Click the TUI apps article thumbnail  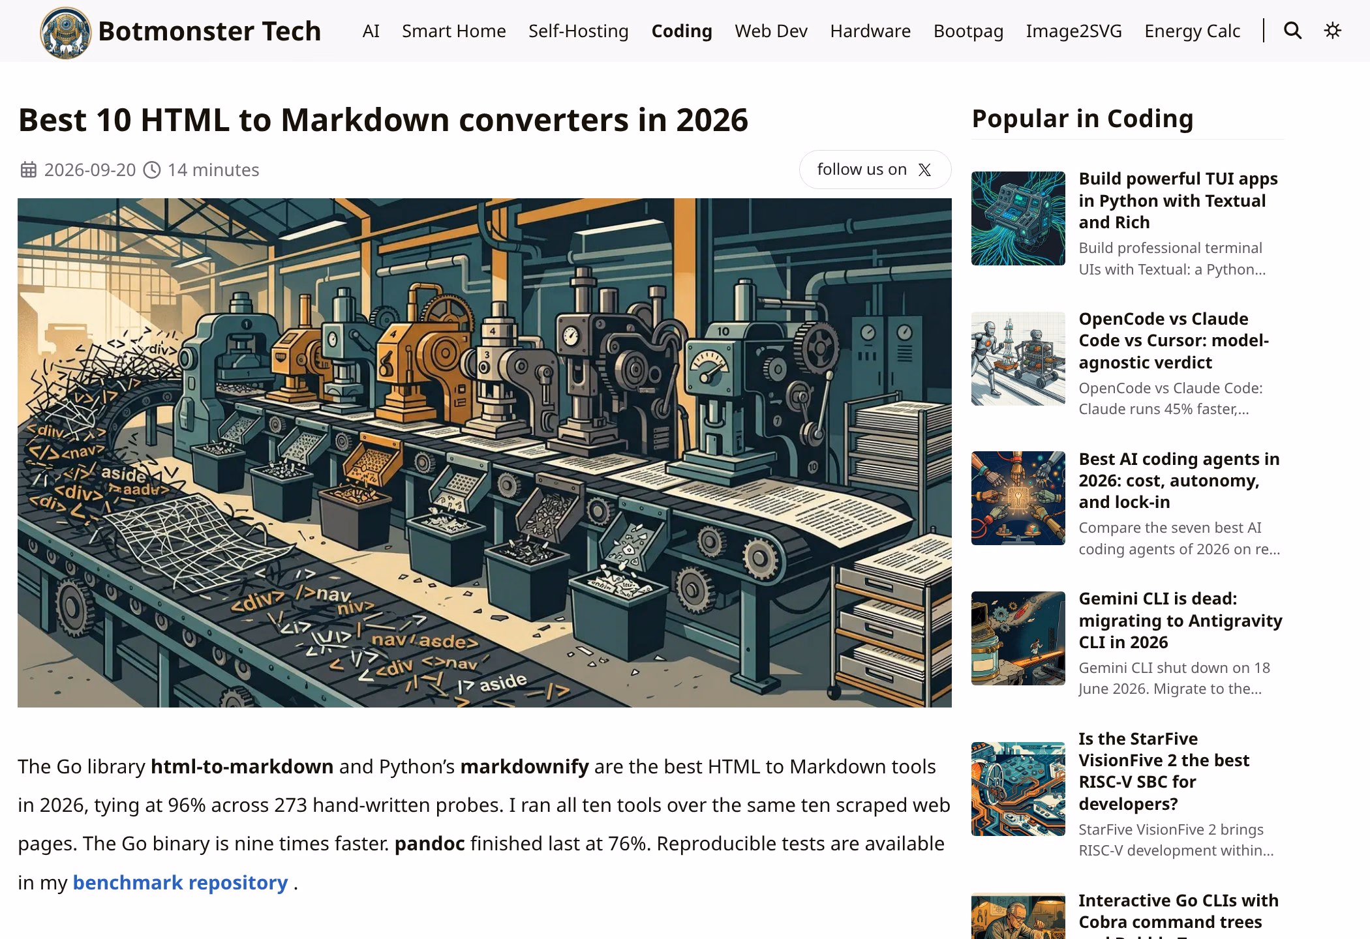click(1018, 218)
